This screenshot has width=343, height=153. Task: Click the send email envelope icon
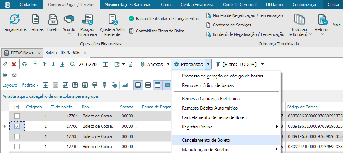coord(14,75)
